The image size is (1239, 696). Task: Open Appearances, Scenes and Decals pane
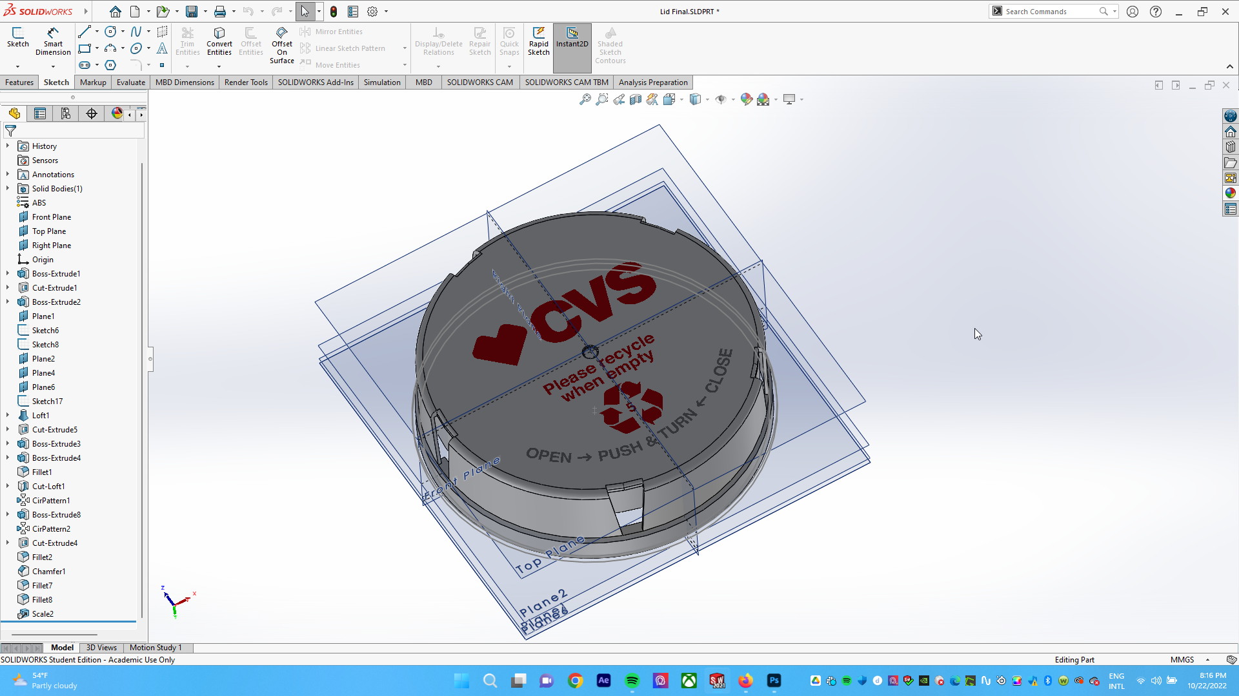pos(1231,193)
